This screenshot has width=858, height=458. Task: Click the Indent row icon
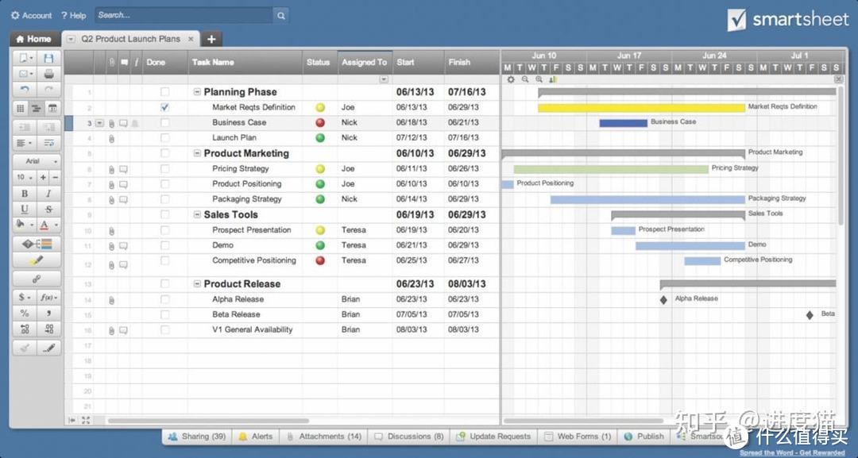pos(48,127)
